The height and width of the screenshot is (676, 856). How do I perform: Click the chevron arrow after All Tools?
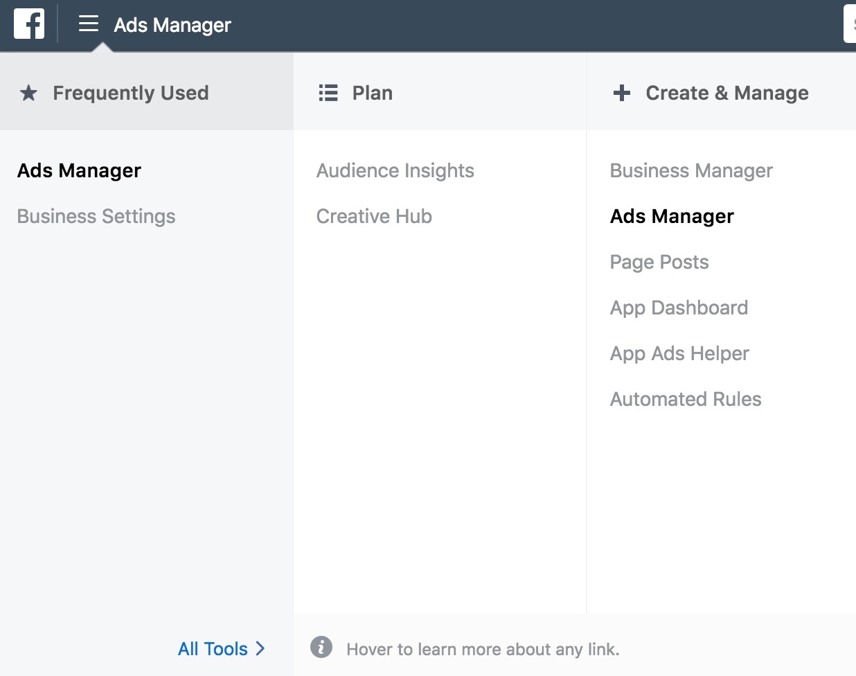(260, 648)
